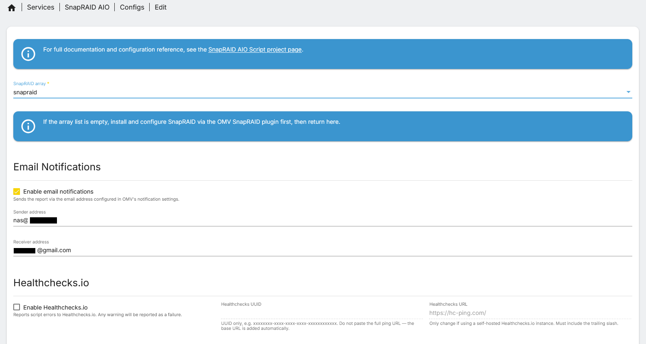Click the info icon in documentation banner
The height and width of the screenshot is (344, 646).
(x=28, y=54)
